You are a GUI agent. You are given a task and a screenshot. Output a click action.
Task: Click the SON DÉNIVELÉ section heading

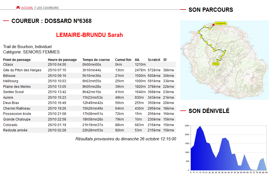(x=209, y=111)
